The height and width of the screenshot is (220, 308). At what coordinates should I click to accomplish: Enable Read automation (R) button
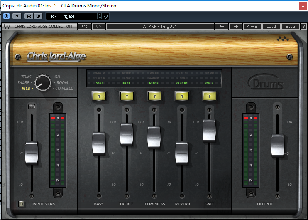pyautogui.click(x=29, y=16)
